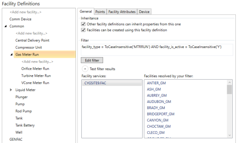Uncheck Facilities can be created using definition
The width and height of the screenshot is (237, 143).
[x=83, y=30]
